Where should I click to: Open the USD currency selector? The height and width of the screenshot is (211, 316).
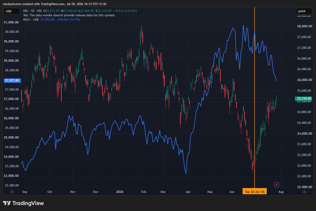[x=12, y=11]
